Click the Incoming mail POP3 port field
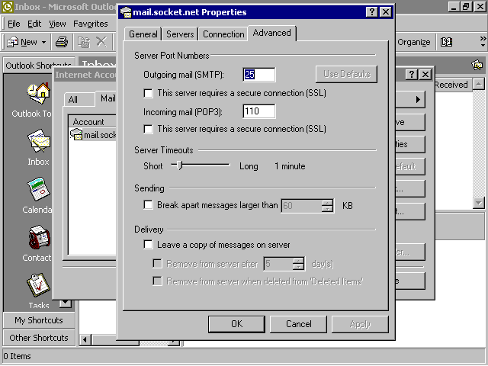The image size is (488, 366). 259,111
